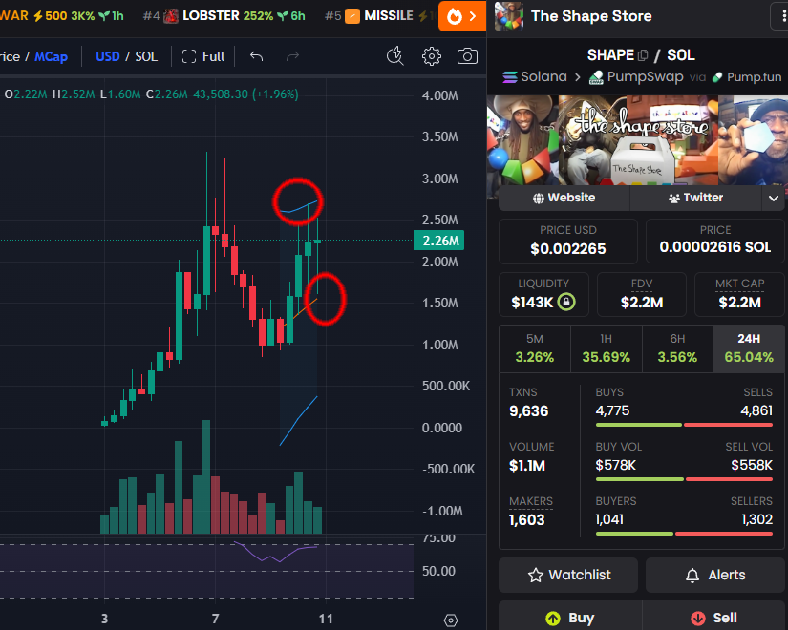The image size is (788, 630).
Task: Select the 1H timeframe tab
Action: click(607, 348)
